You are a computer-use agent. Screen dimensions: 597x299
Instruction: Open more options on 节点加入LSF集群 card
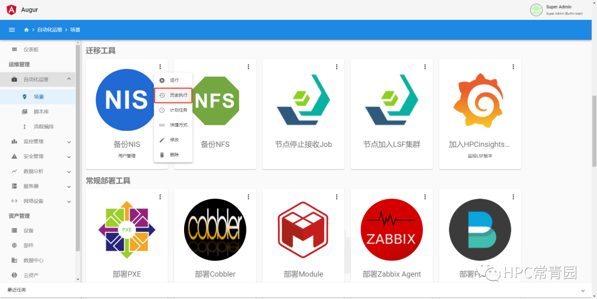(425, 67)
